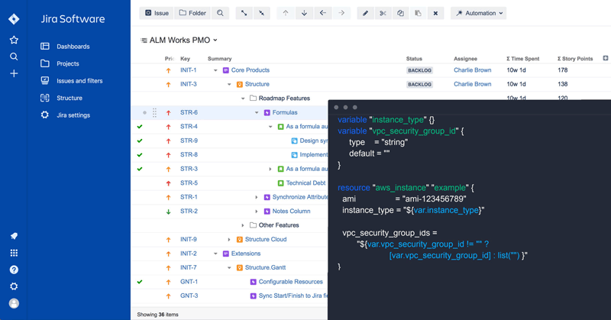Open the Technical Debt summary link
611x320 pixels.
point(306,183)
